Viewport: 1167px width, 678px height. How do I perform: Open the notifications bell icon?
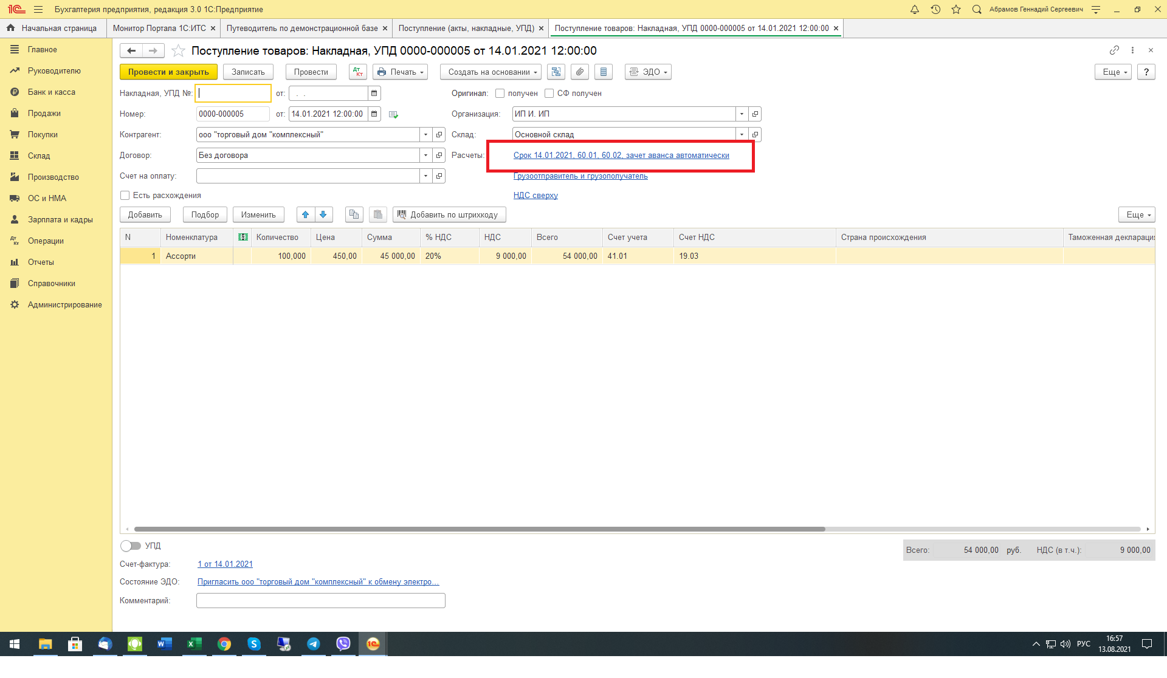914,9
